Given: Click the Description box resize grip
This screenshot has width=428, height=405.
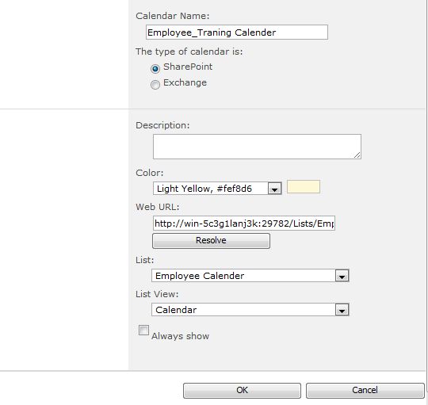Looking at the screenshot, I should pyautogui.click(x=357, y=155).
